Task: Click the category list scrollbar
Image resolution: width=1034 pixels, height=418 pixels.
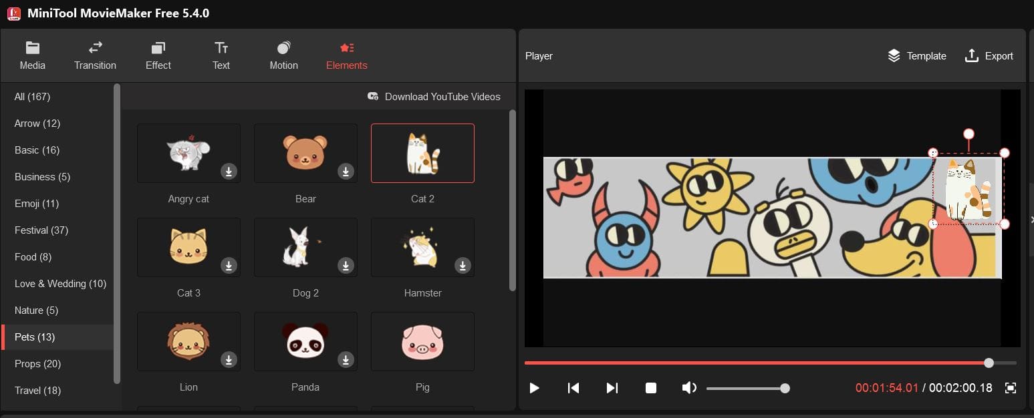Action: click(x=118, y=234)
